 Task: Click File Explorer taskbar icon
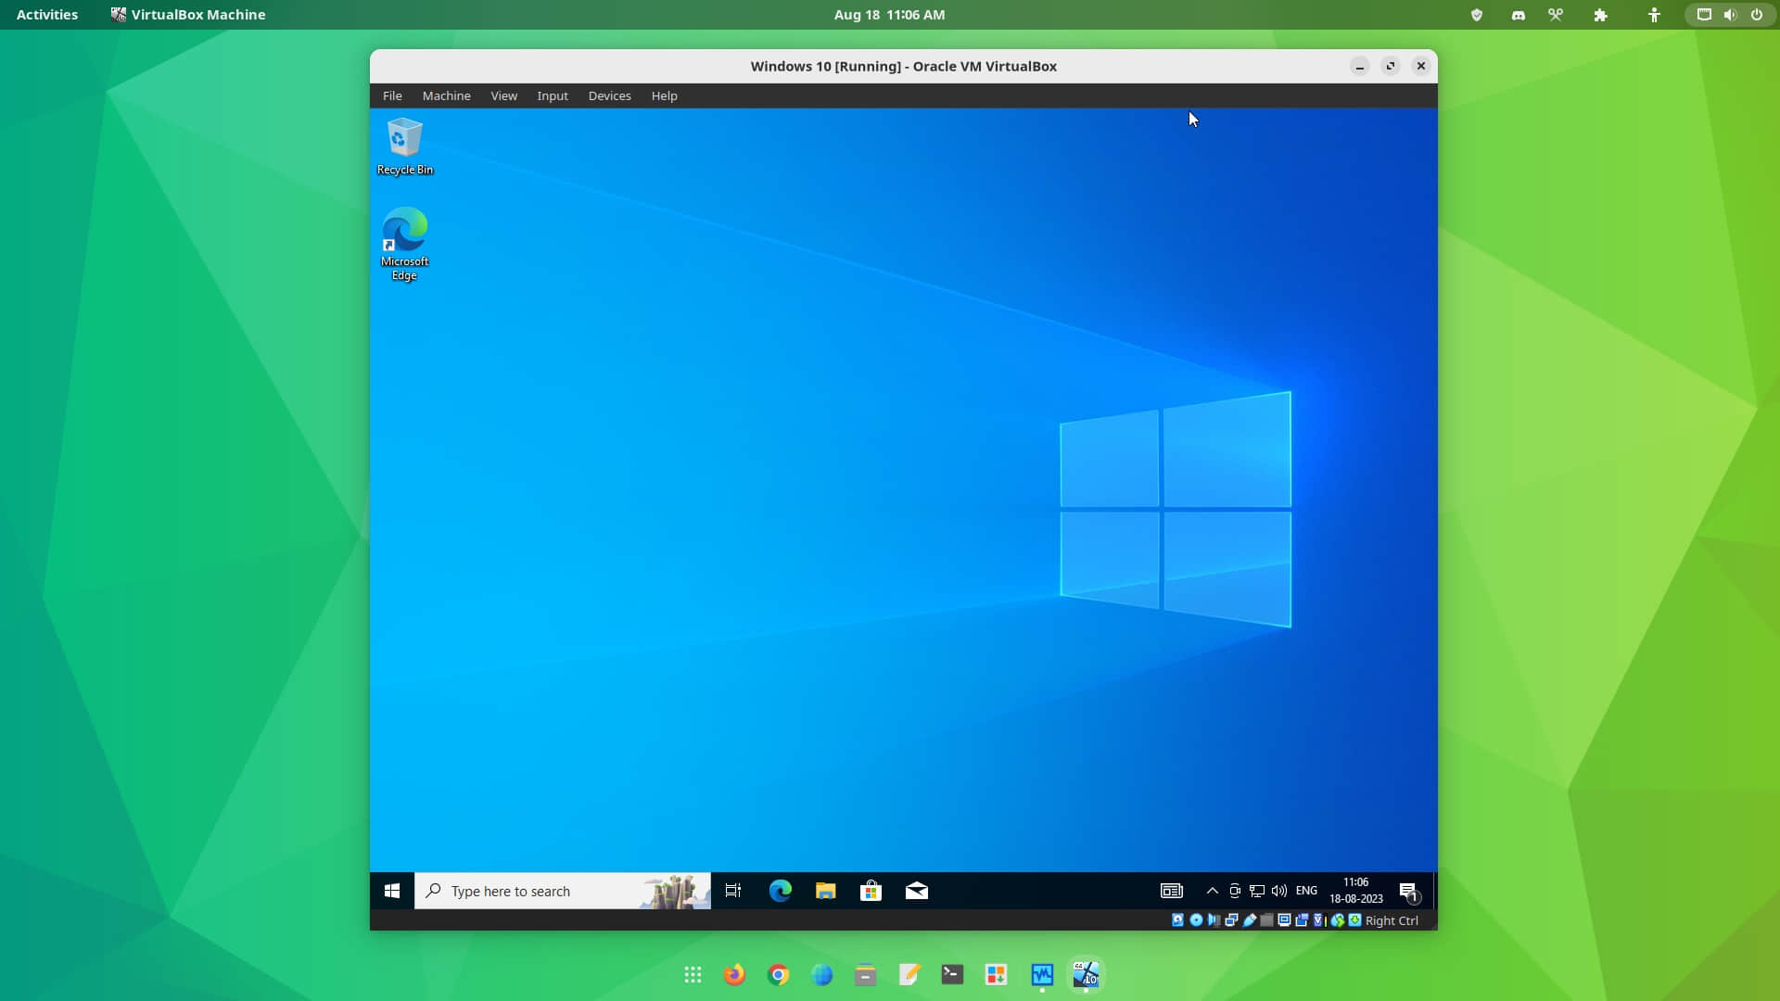pyautogui.click(x=825, y=890)
